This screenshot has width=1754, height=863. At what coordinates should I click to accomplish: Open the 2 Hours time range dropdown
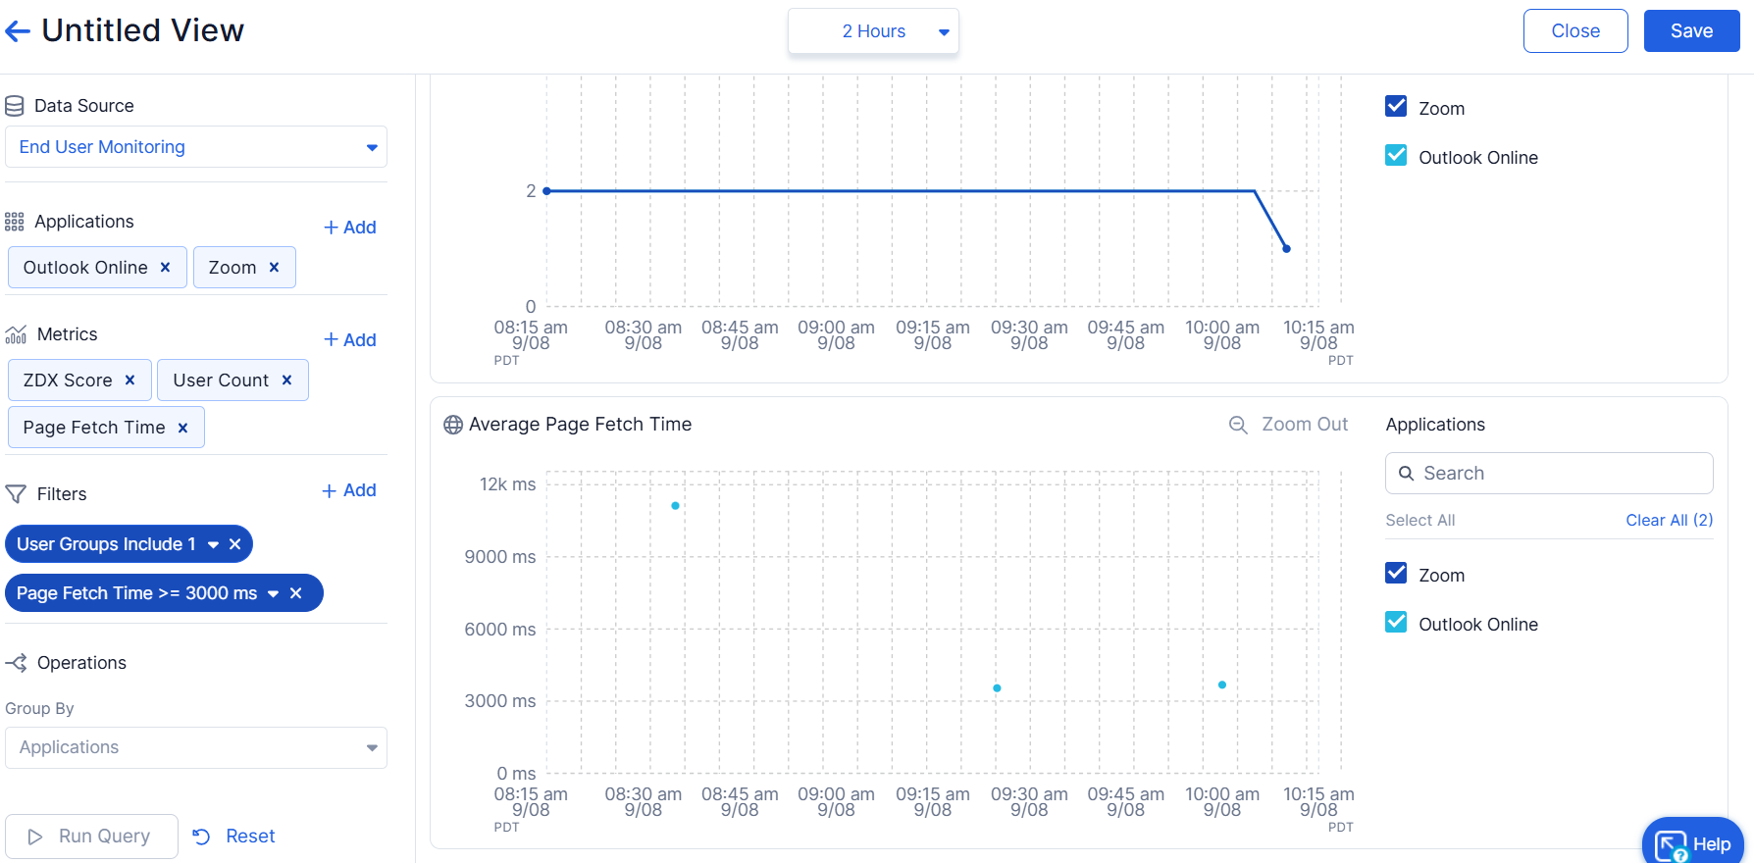pyautogui.click(x=873, y=31)
